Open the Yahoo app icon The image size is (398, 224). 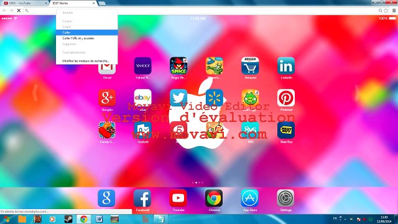[x=142, y=66]
